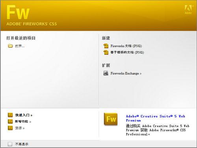Screen dimensions: 197x148
Task: Open the Fireworks Exchange » link
Action: click(x=126, y=73)
